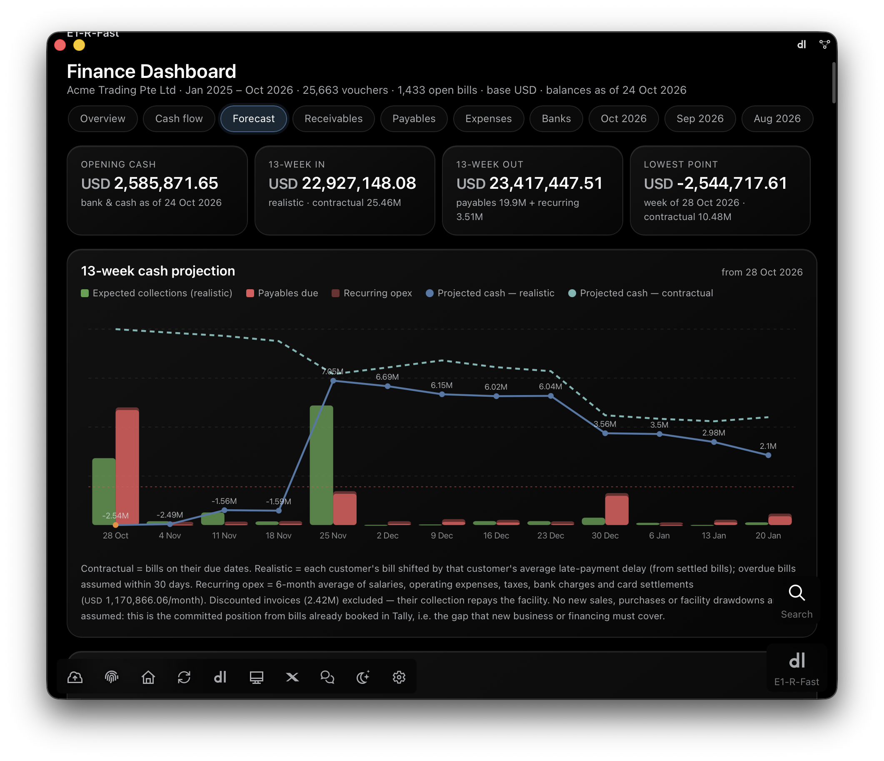
Task: Click the Opening Cash card
Action: 157,190
